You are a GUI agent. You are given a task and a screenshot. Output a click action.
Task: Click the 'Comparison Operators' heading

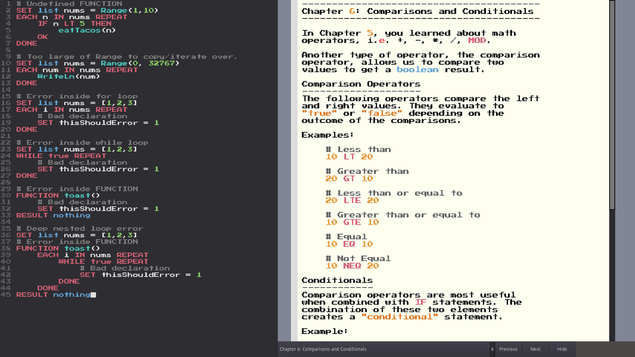tap(361, 84)
